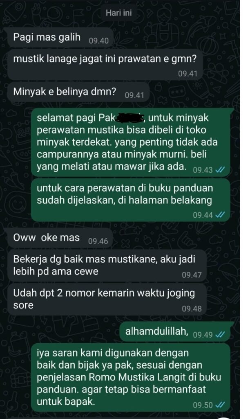Select the "Minyak e belinya dmn?" message
The image size is (250, 419).
[78, 92]
